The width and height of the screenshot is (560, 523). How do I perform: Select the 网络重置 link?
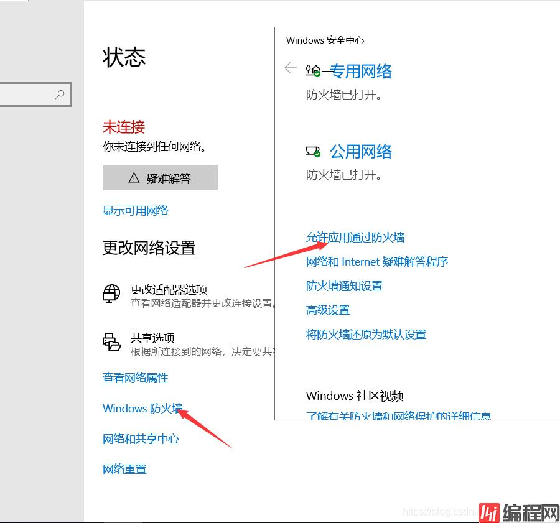(124, 470)
